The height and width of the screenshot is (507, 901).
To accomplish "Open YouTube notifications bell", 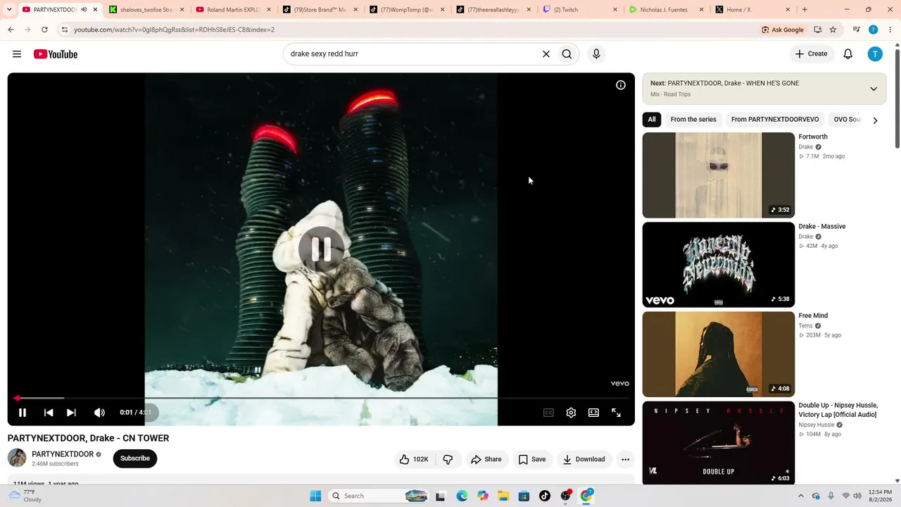I will (x=848, y=54).
